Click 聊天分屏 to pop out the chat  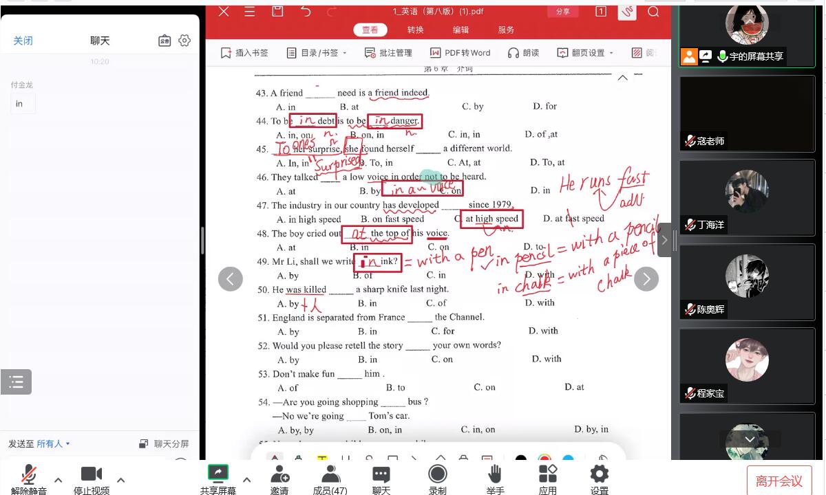[164, 444]
